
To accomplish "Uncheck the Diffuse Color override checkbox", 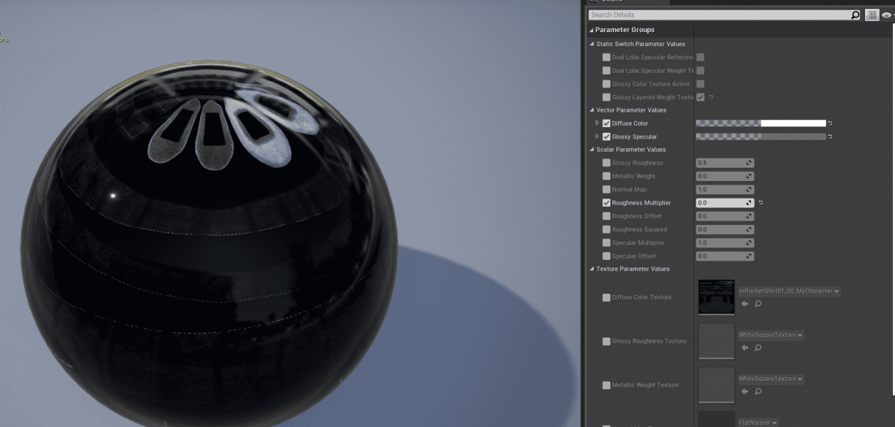I will 606,124.
